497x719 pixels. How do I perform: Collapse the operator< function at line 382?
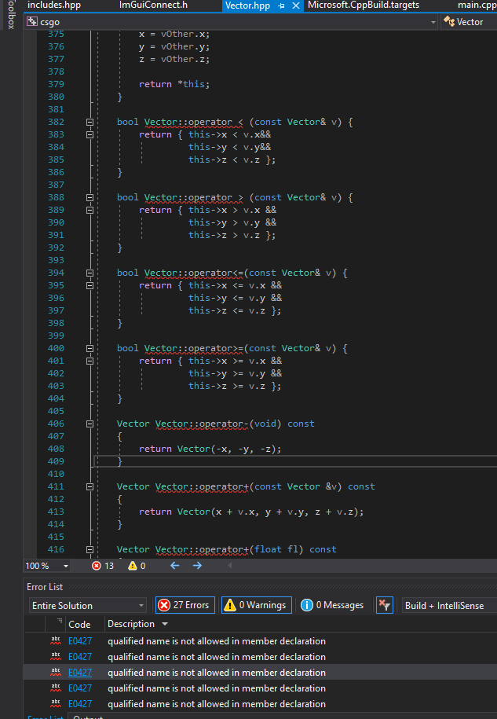pyautogui.click(x=90, y=122)
